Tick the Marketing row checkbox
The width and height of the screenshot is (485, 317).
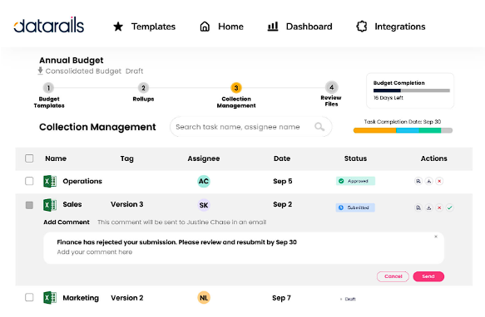coord(29,297)
